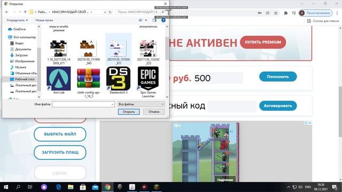Image resolution: width=342 pixels, height=192 pixels.
Task: Toggle the preview pane icon
Action: coord(154,20)
